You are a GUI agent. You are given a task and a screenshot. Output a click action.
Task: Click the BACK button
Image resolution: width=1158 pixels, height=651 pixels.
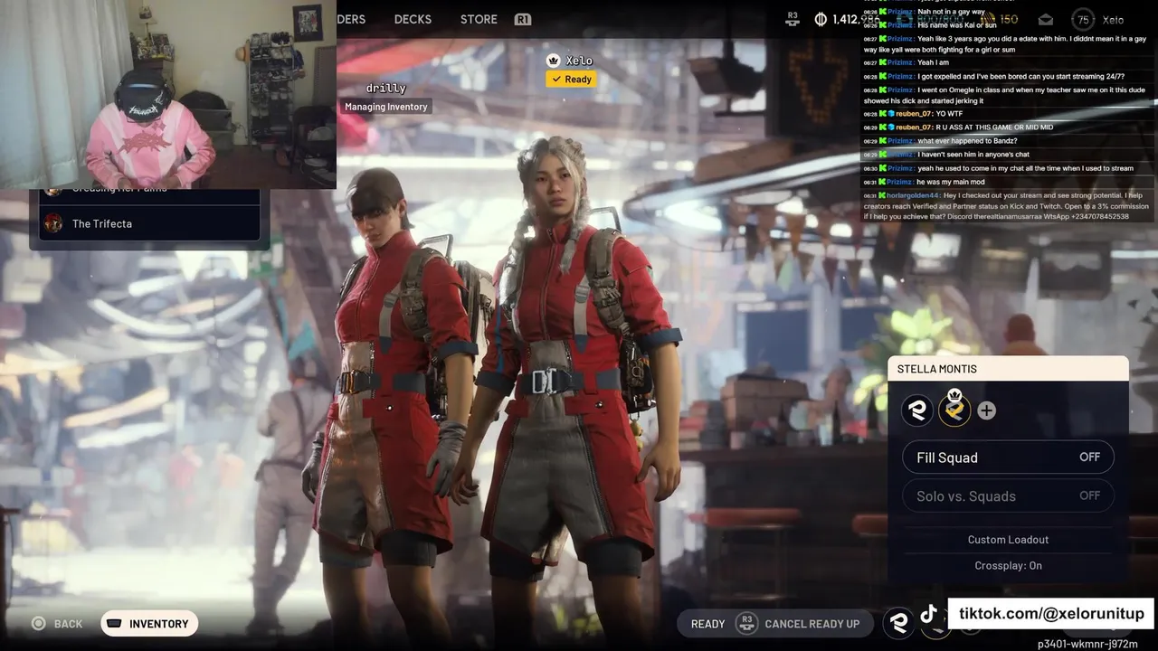(x=57, y=624)
